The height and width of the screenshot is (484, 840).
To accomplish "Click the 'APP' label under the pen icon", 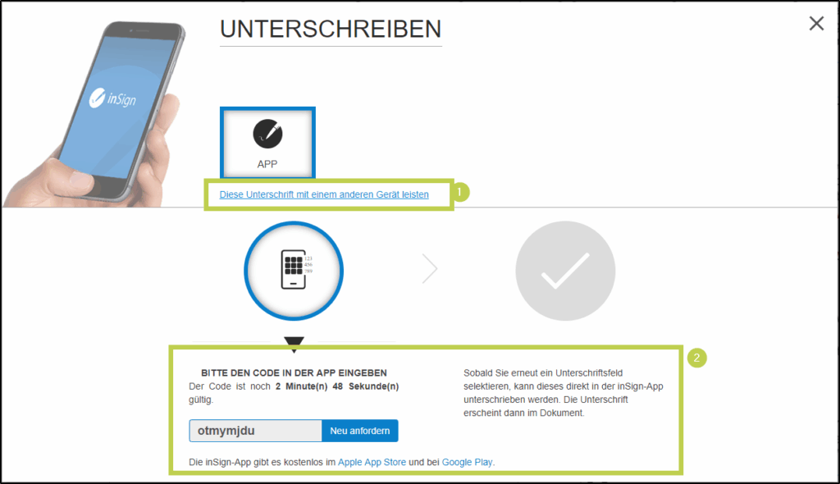I will (x=267, y=164).
